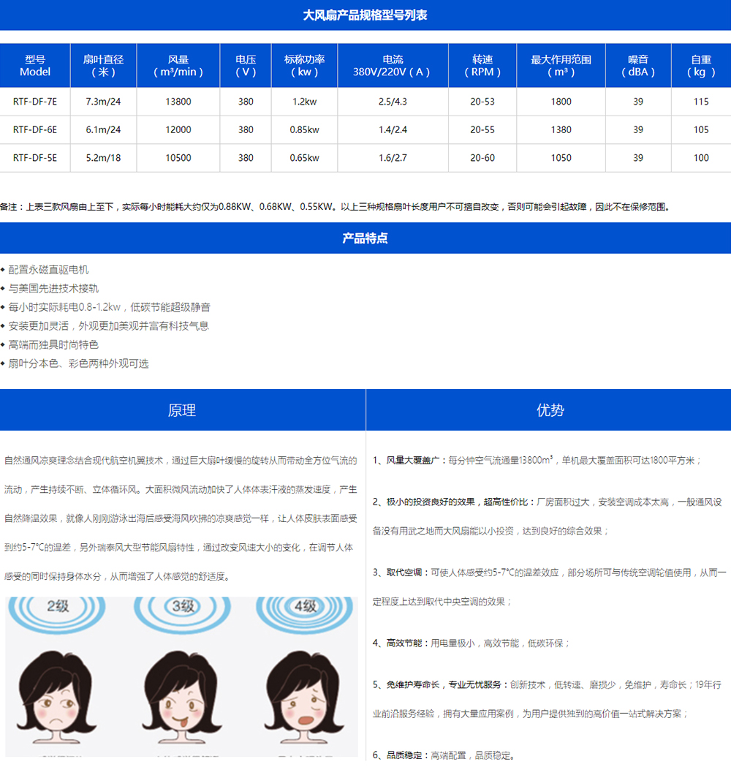The height and width of the screenshot is (778, 731).
Task: Click the 噪音 (dBA) column header
Action: coord(638,66)
